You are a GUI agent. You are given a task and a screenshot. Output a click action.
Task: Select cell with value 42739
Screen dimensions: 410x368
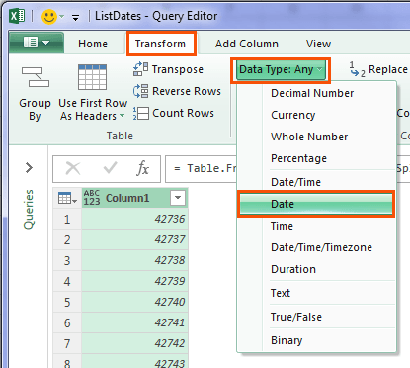[134, 281]
